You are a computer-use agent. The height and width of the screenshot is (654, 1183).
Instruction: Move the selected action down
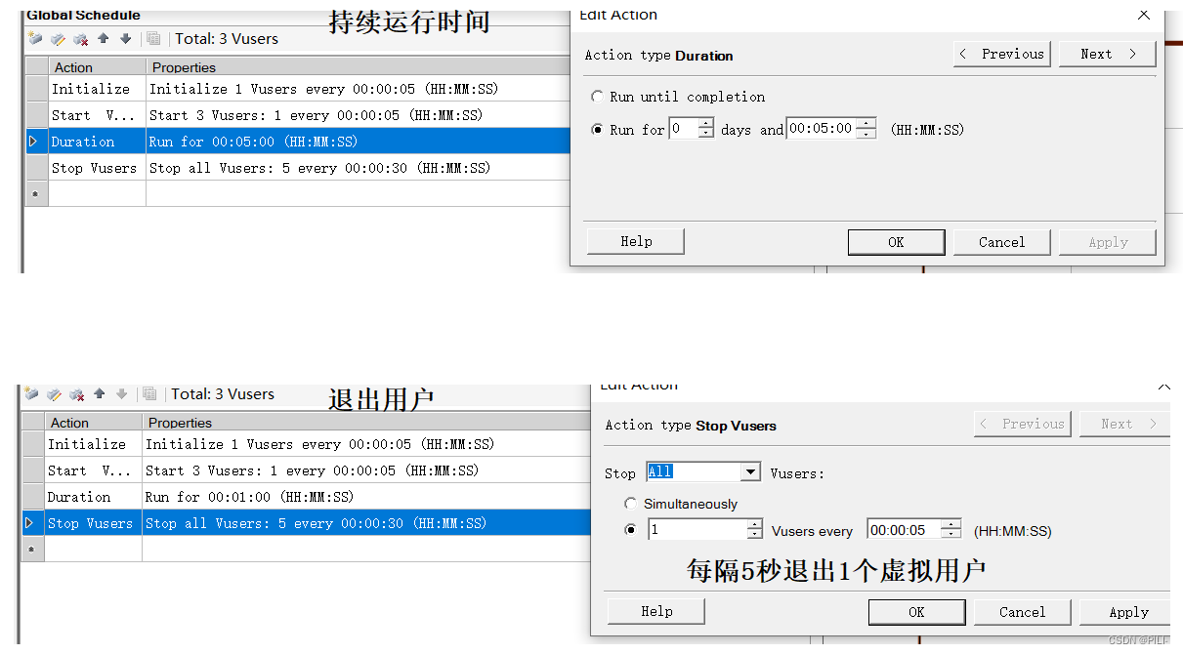click(x=126, y=39)
